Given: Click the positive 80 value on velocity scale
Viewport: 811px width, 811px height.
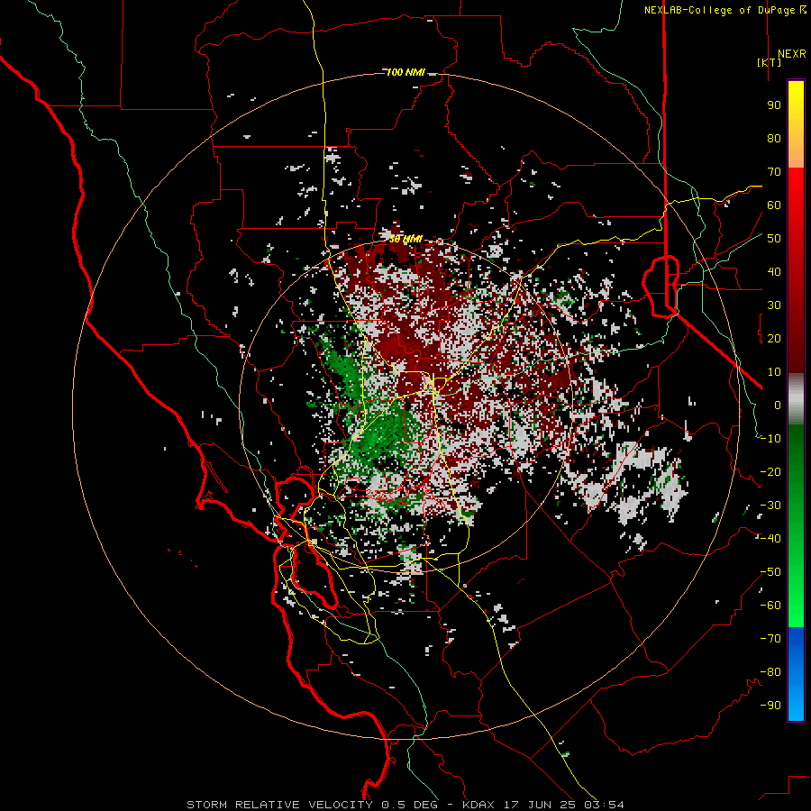Looking at the screenshot, I should point(774,138).
